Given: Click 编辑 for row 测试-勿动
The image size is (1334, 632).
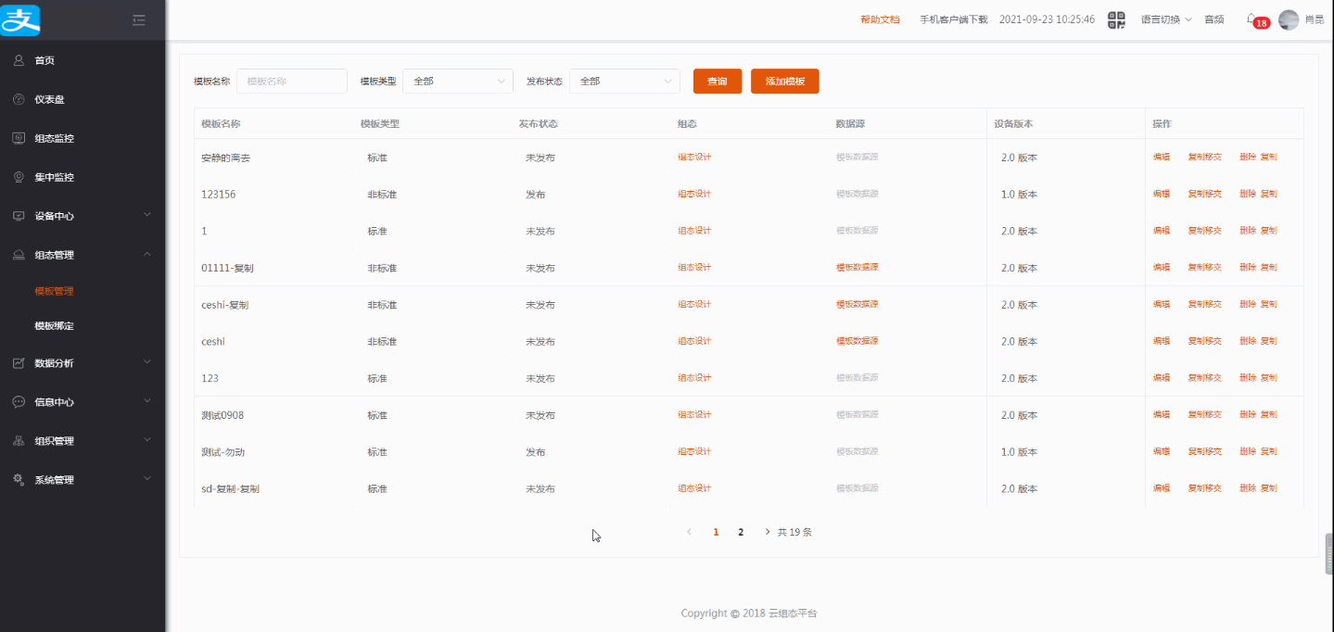Looking at the screenshot, I should 1162,451.
